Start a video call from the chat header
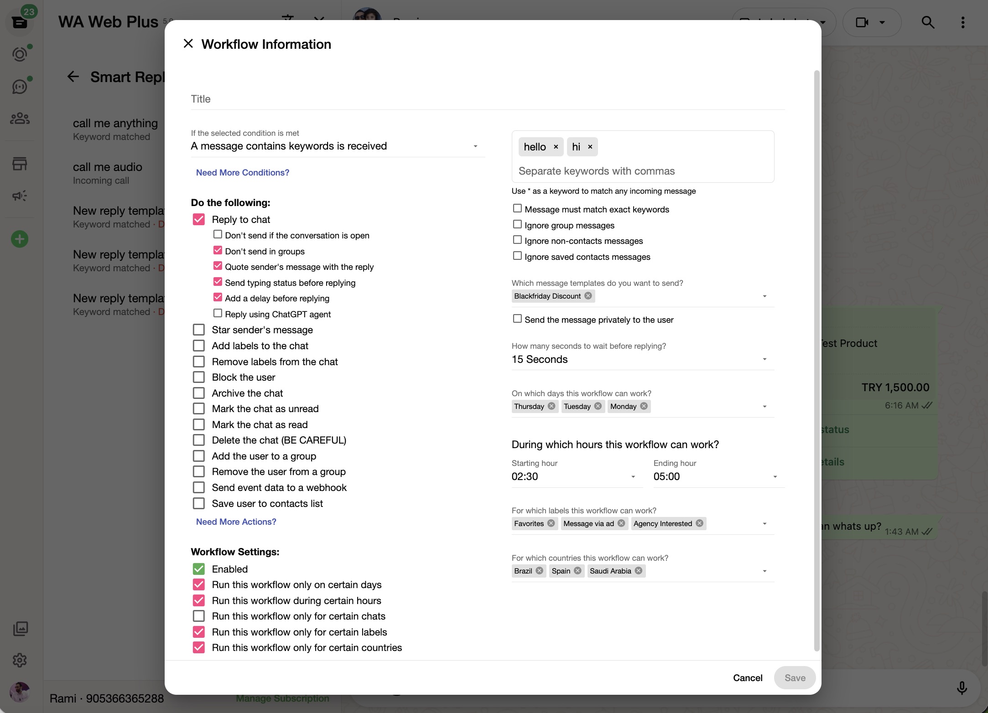988x713 pixels. [862, 22]
